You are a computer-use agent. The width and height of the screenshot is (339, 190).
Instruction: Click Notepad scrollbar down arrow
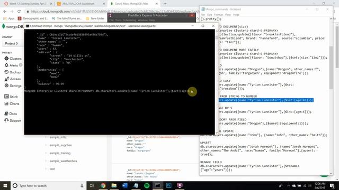pos(331,174)
